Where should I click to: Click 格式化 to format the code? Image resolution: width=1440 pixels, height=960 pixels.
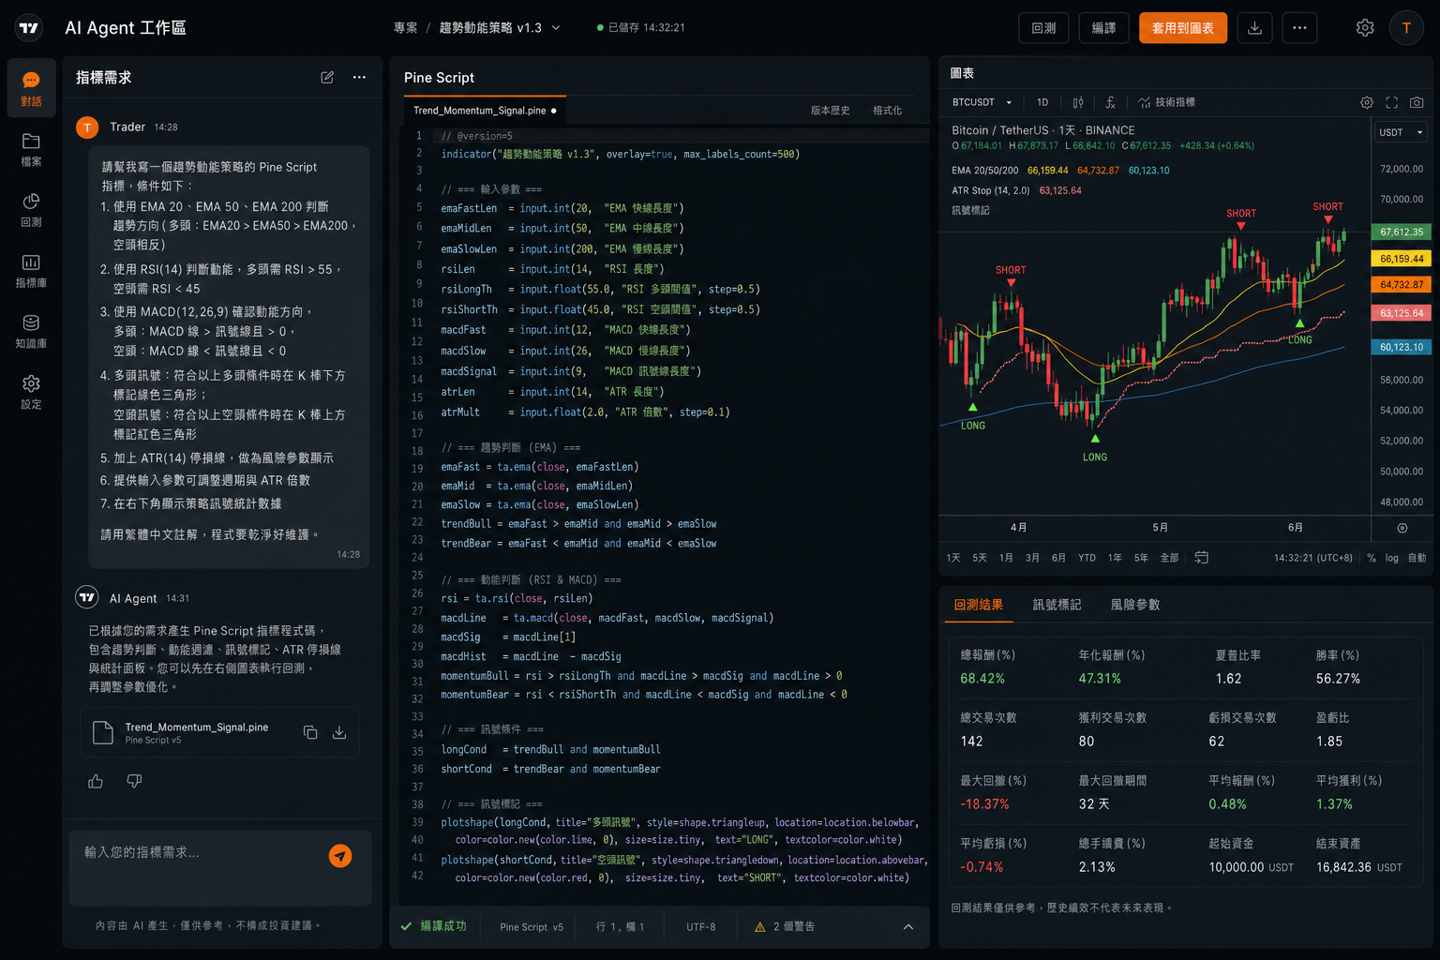(x=888, y=111)
